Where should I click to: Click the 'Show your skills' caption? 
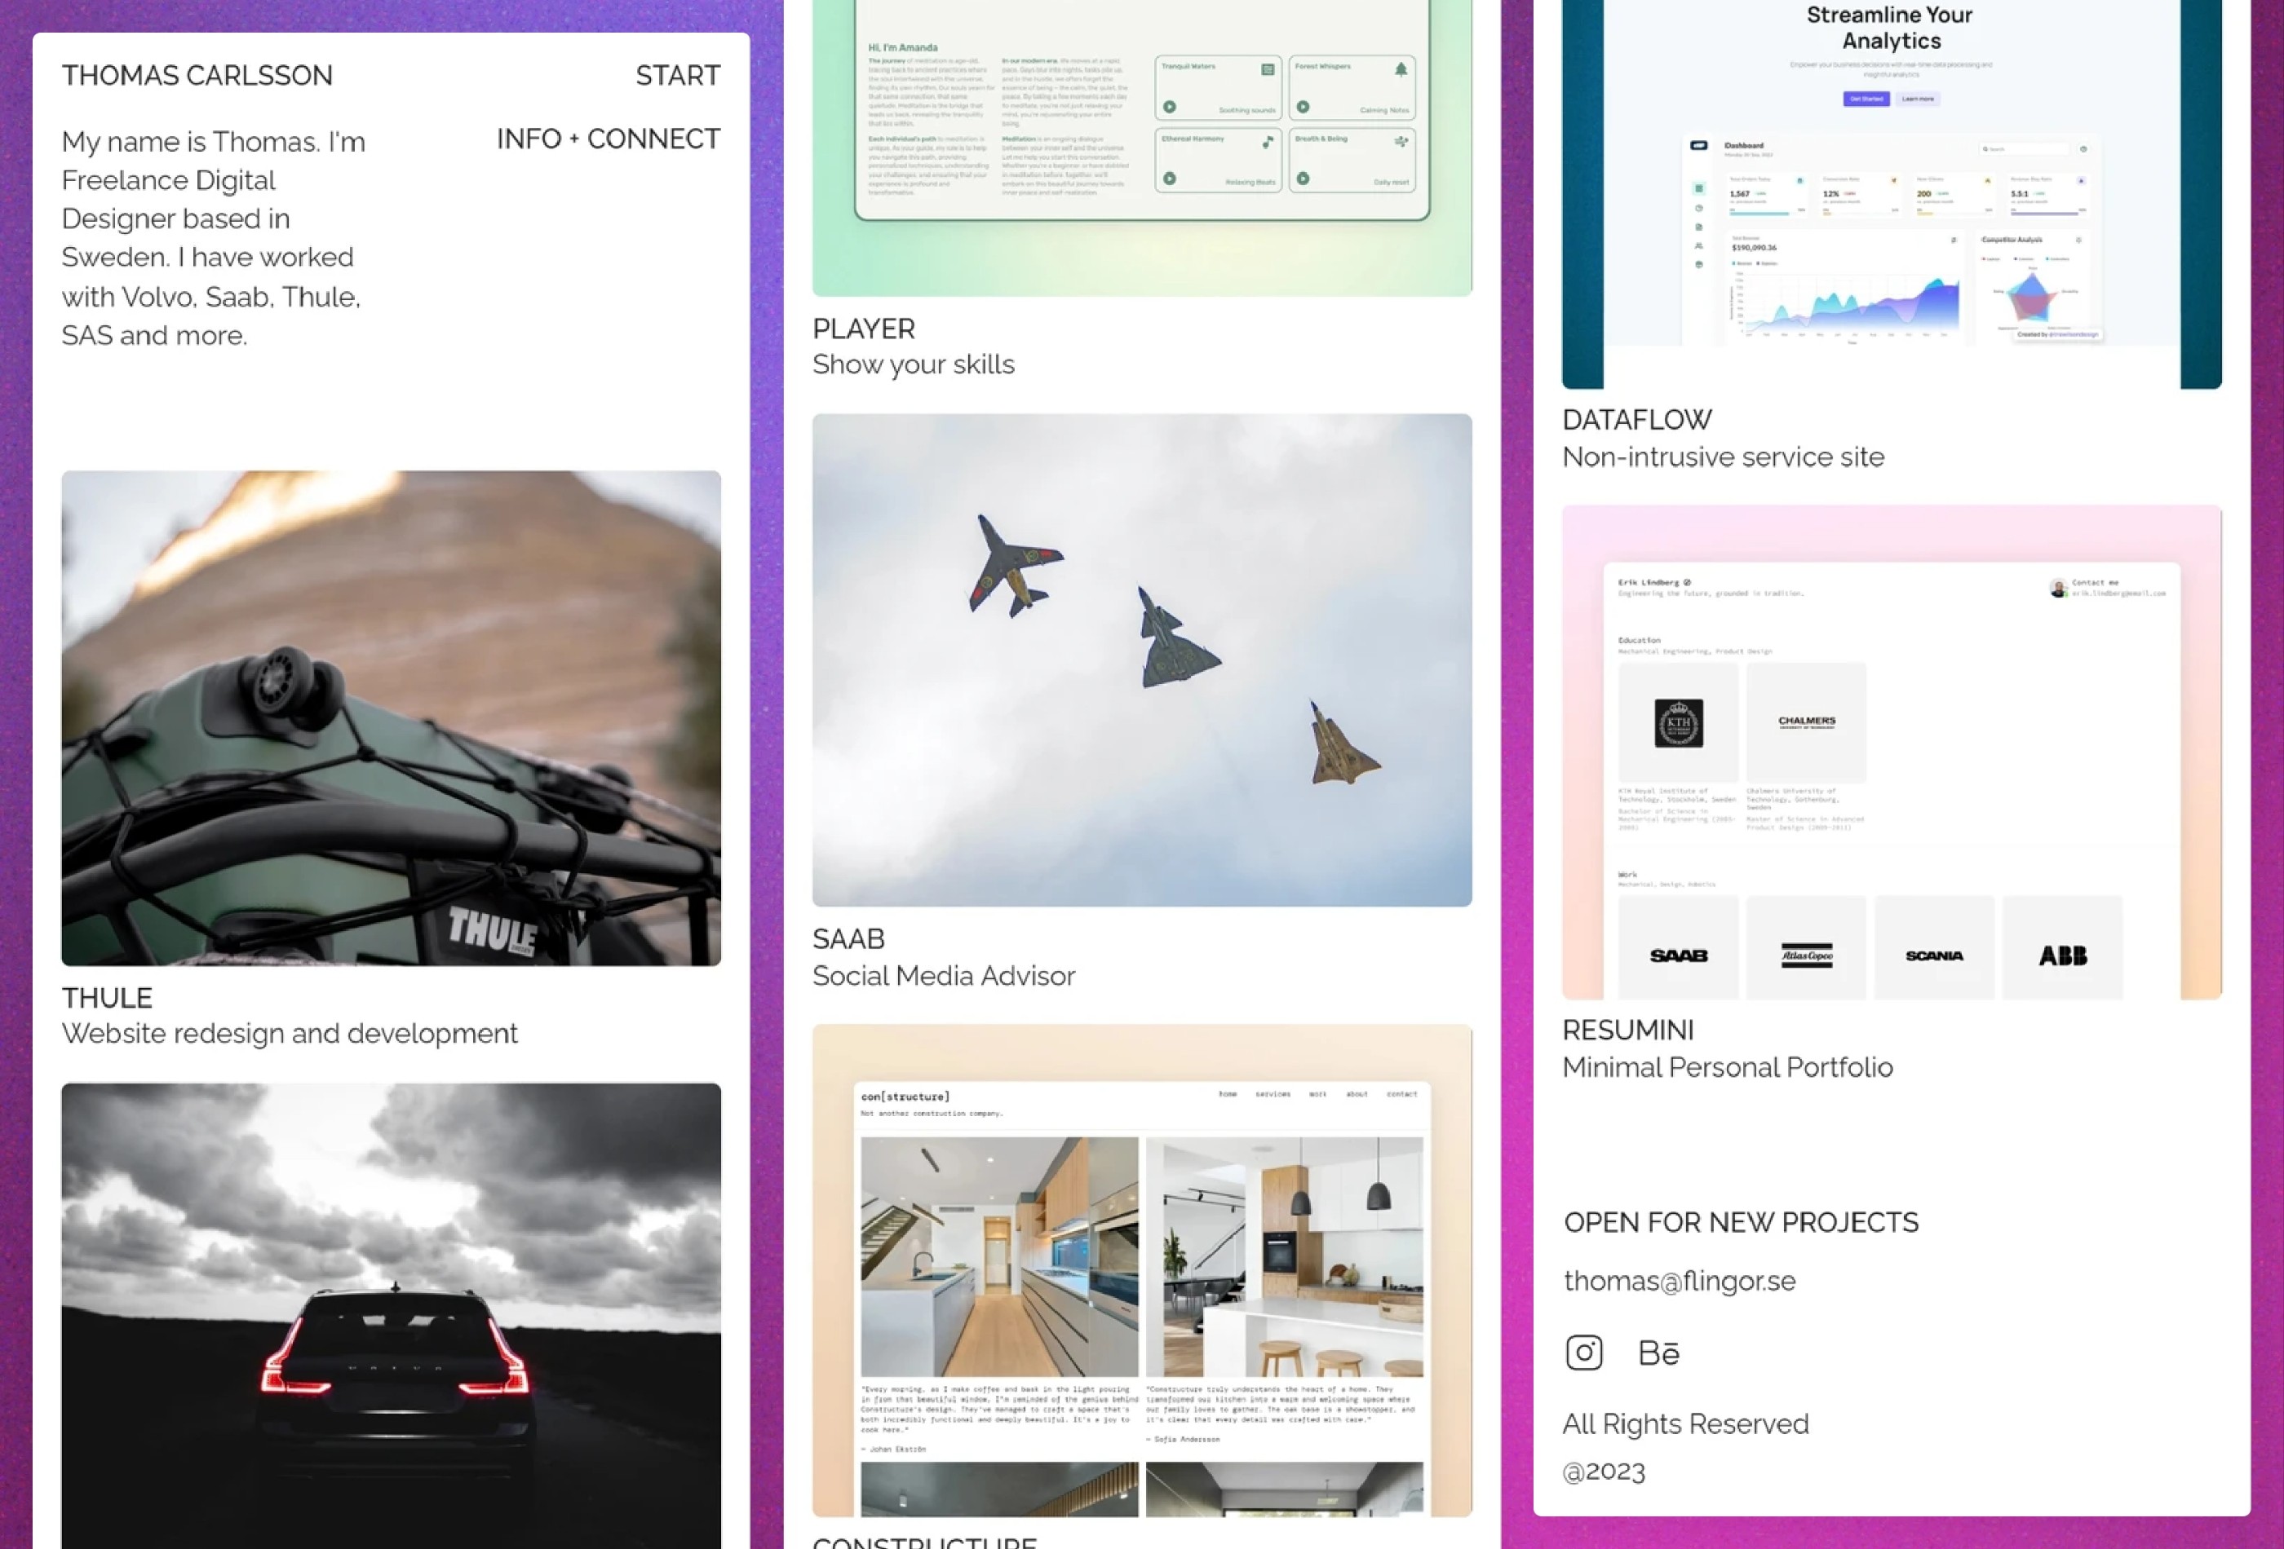click(913, 364)
